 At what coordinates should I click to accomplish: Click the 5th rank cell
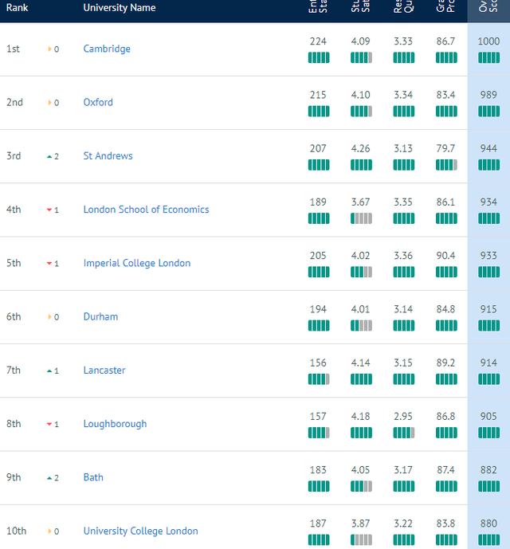(14, 263)
